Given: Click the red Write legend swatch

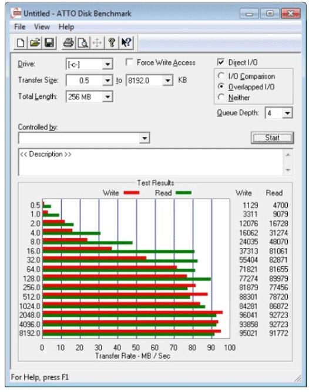Looking at the screenshot, I should [132, 193].
